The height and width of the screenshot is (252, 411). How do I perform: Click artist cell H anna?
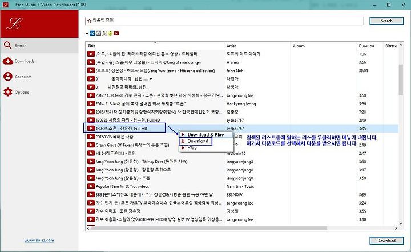pyautogui.click(x=232, y=62)
